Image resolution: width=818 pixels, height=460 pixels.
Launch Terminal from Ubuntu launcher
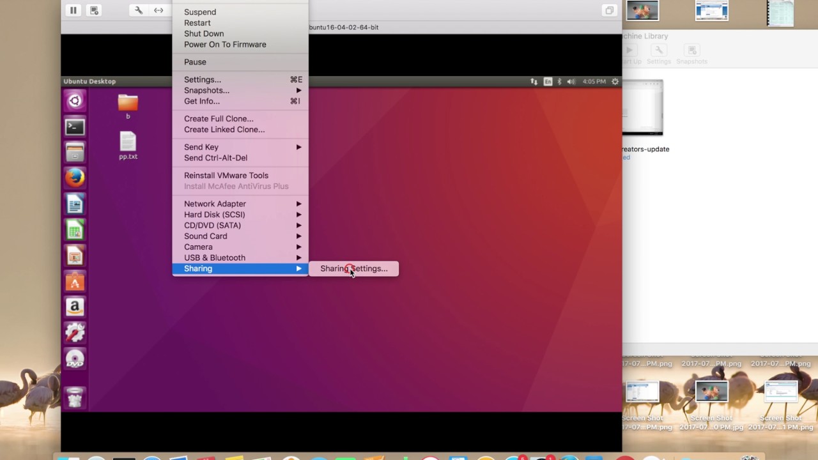(x=75, y=126)
